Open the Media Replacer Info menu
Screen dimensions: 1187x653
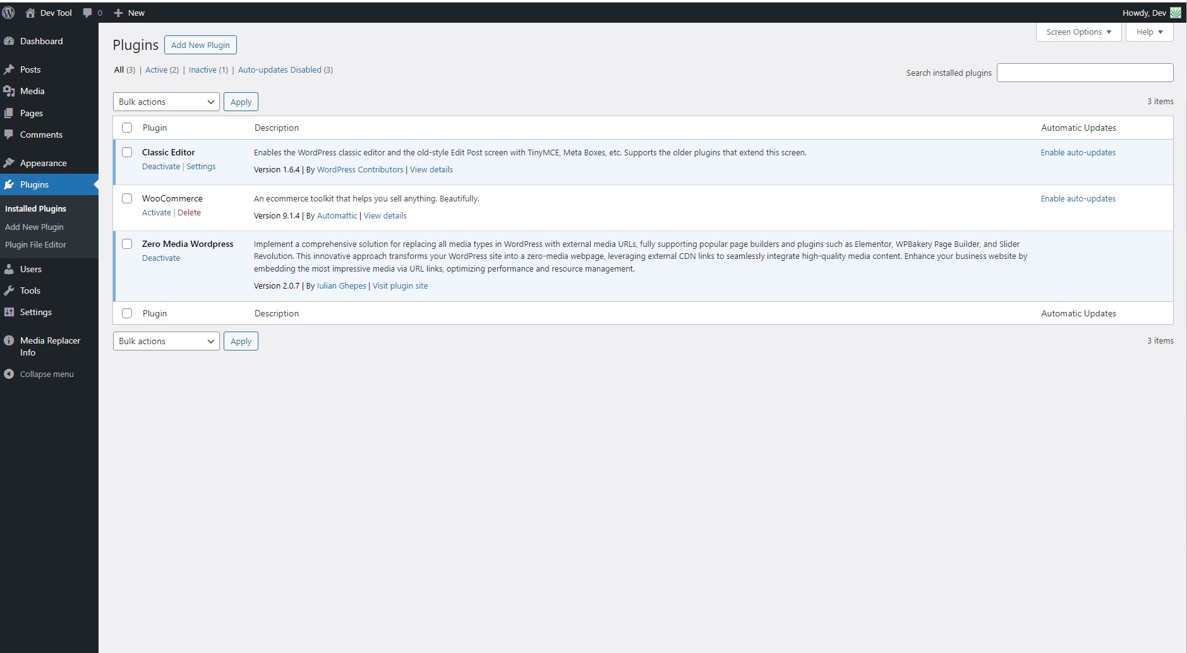(49, 346)
